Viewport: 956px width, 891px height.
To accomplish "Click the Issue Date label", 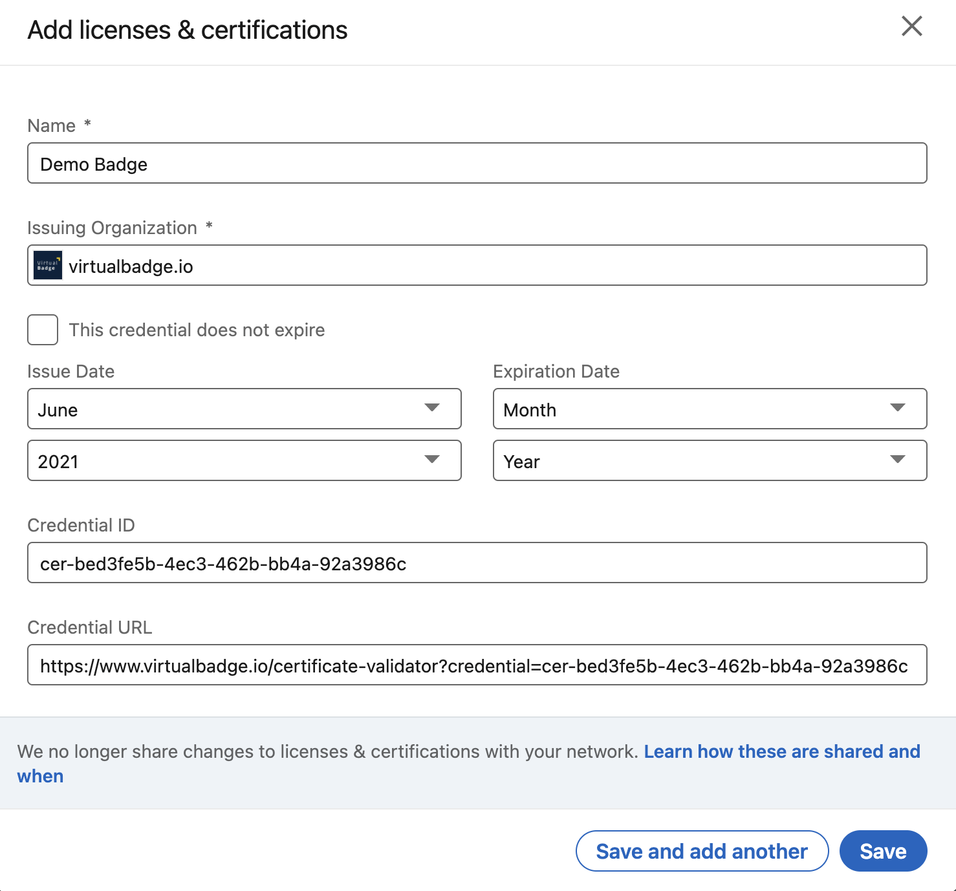I will tap(71, 371).
